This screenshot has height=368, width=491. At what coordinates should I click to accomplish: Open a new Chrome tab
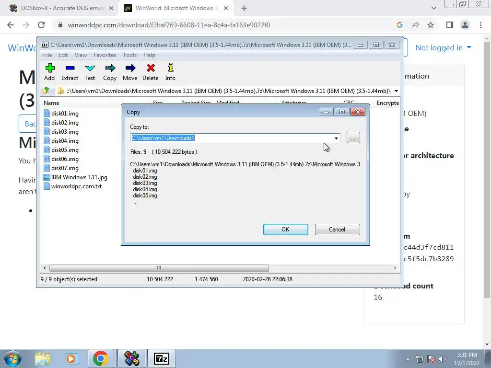(244, 9)
